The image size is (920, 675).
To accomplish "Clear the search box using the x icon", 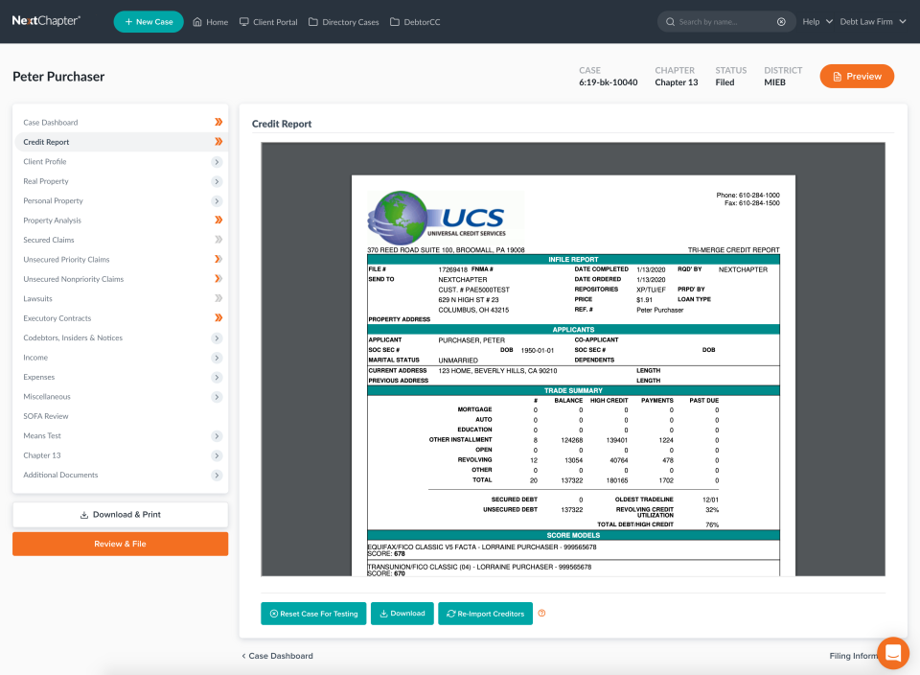I will pos(781,21).
